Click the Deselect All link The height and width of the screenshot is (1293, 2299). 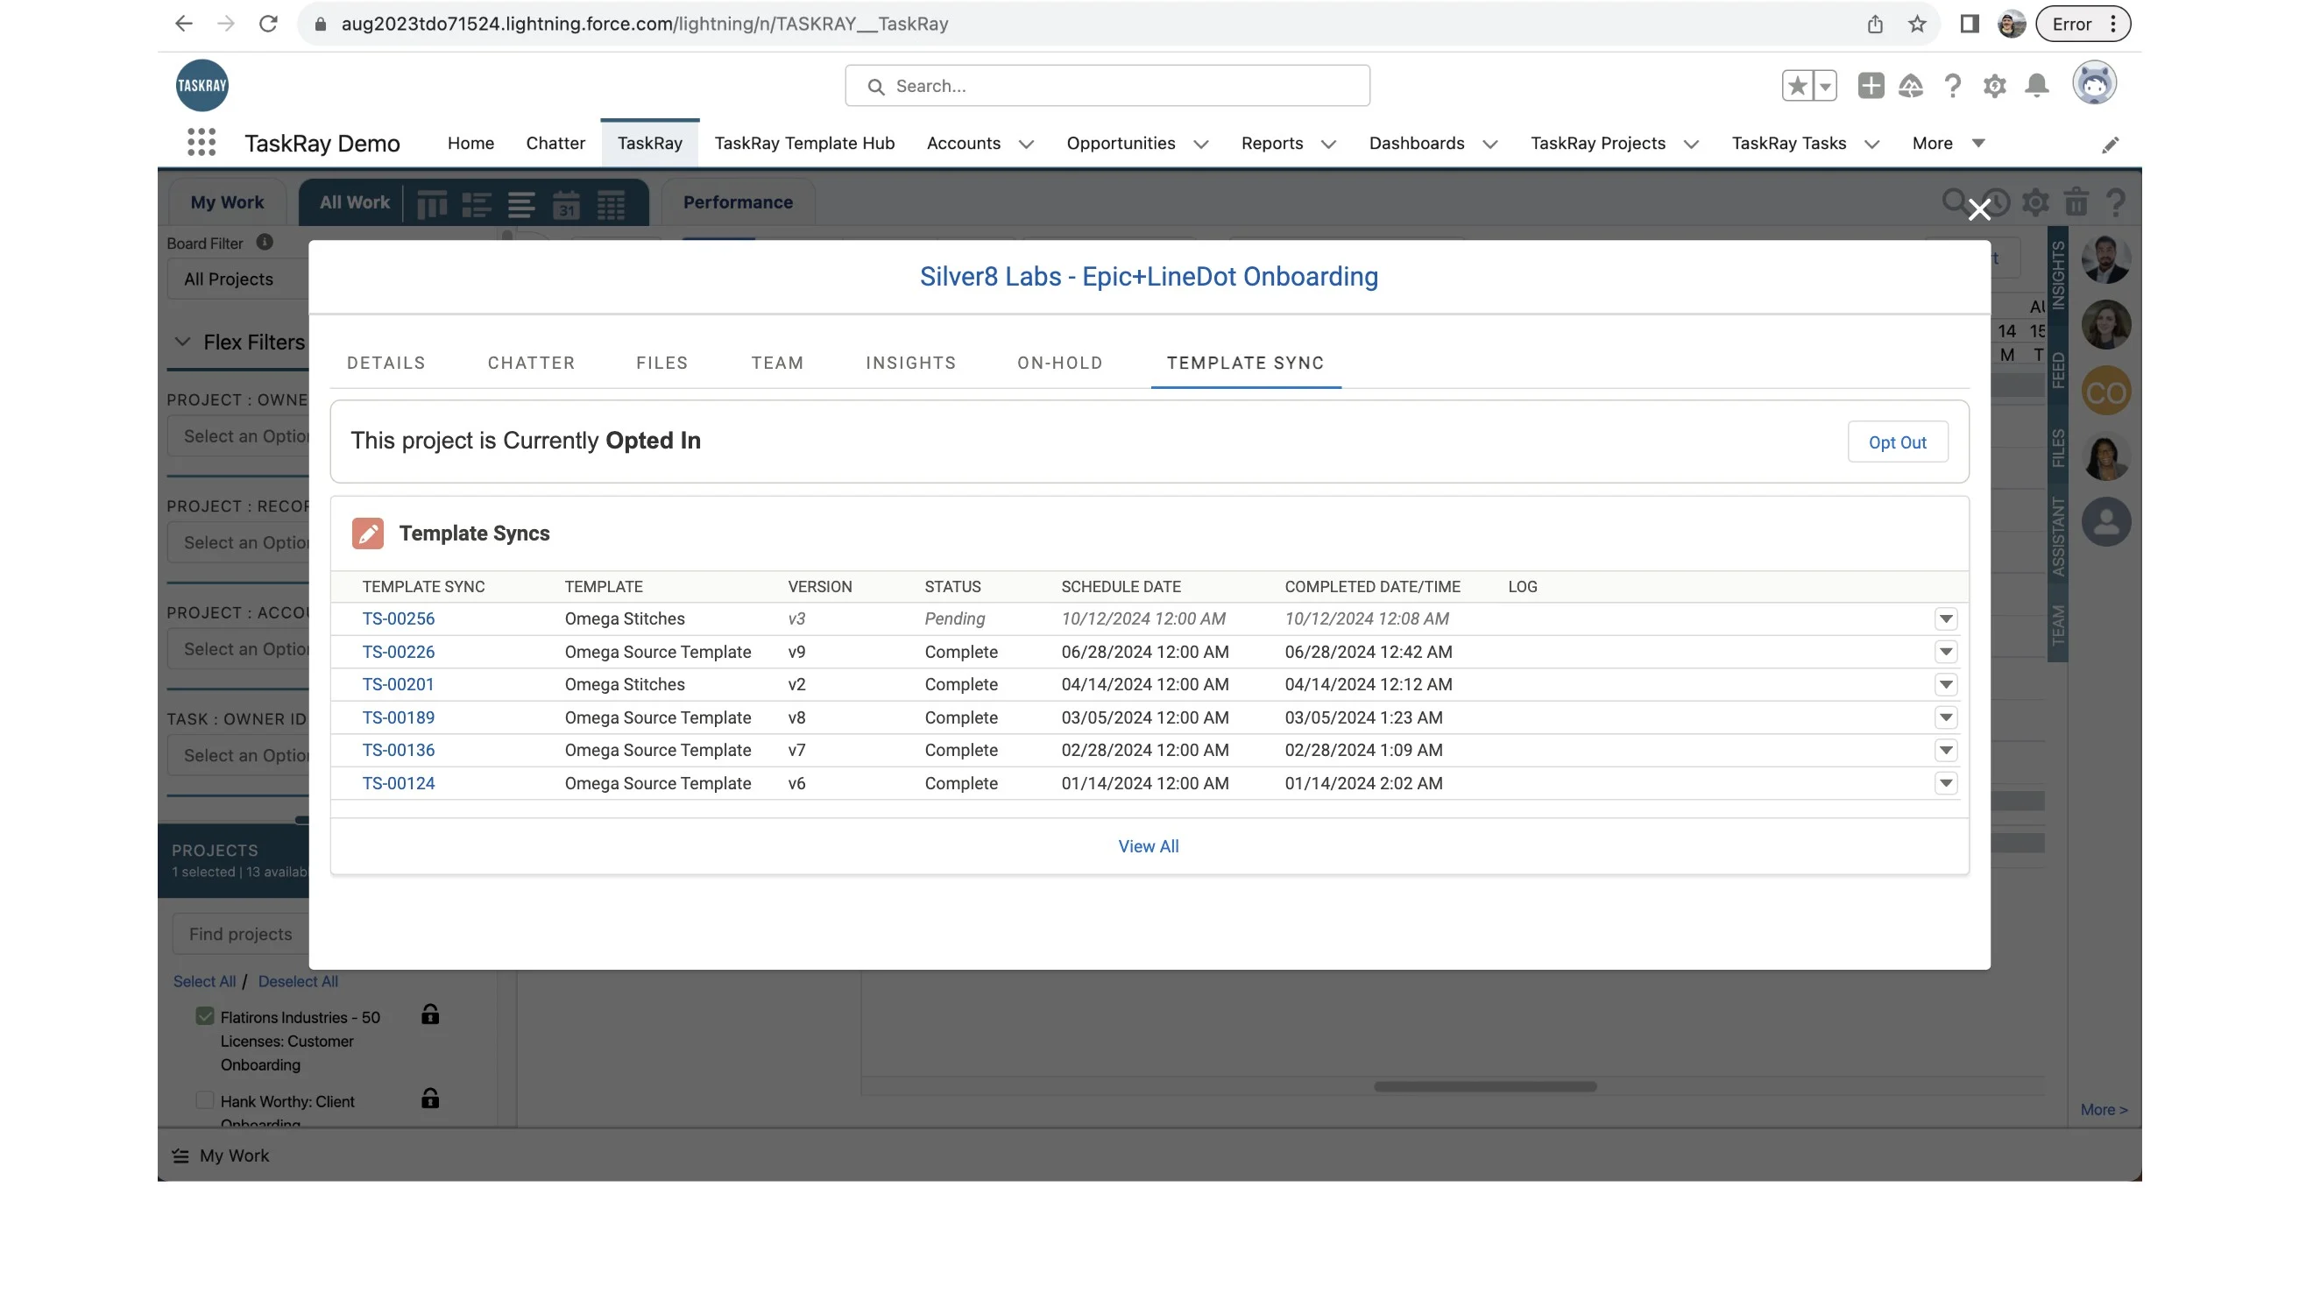[298, 980]
